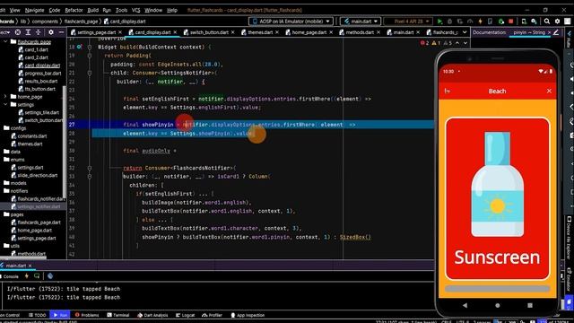Viewport: 574px width, 323px height.
Task: Open the Terminal tool window
Action: point(117,315)
